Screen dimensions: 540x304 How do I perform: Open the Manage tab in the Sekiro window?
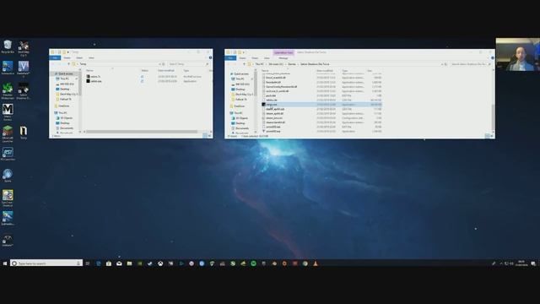coord(283,58)
